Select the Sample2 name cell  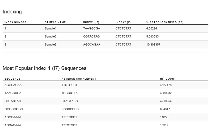pos(51,37)
